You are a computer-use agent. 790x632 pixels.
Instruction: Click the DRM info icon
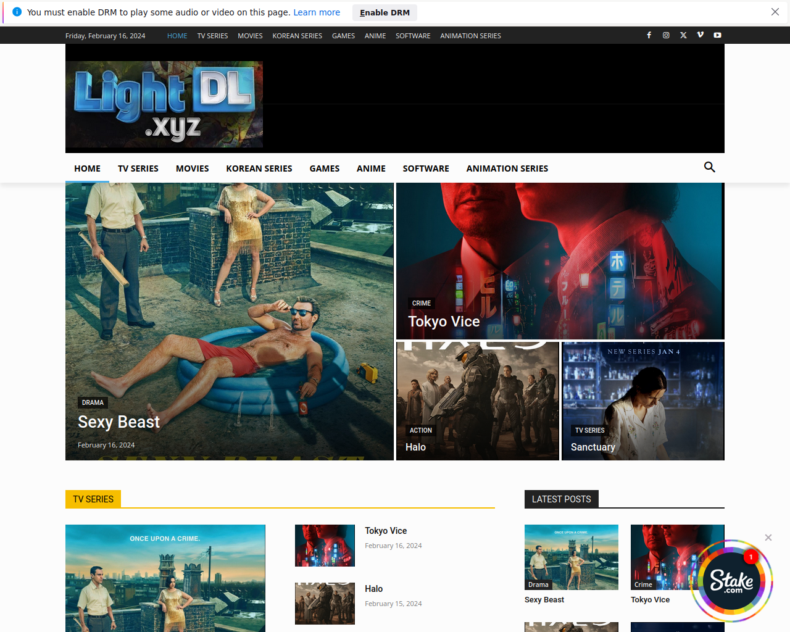point(17,12)
